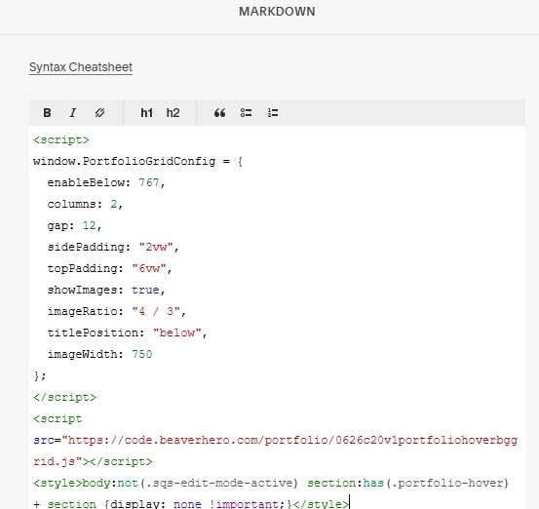Click the imageWidth 750 value
Image resolution: width=539 pixels, height=509 pixels.
click(142, 354)
